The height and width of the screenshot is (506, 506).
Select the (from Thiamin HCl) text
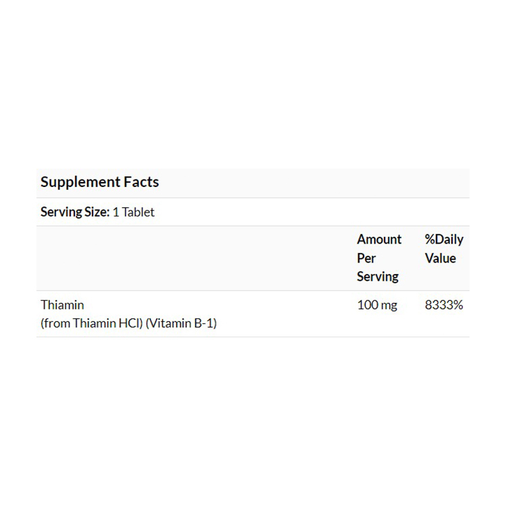click(x=92, y=324)
